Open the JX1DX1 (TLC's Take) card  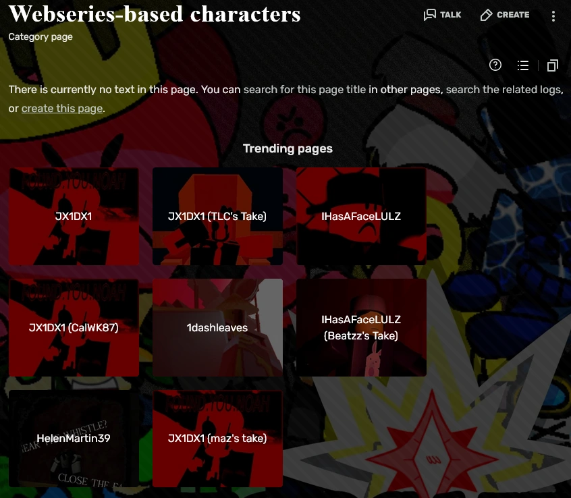tap(217, 216)
